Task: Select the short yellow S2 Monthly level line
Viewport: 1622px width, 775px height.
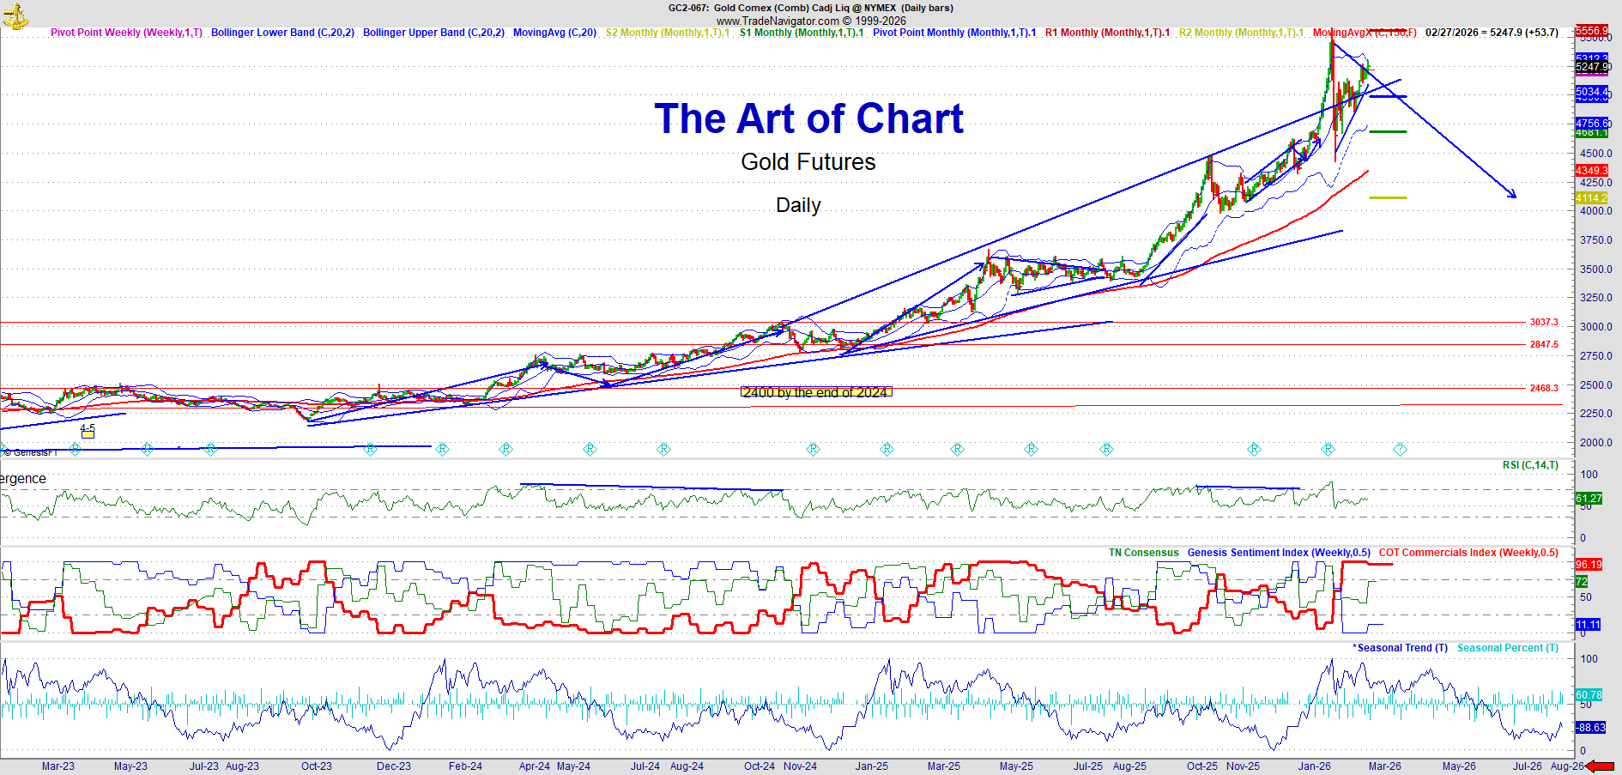Action: click(x=1387, y=197)
